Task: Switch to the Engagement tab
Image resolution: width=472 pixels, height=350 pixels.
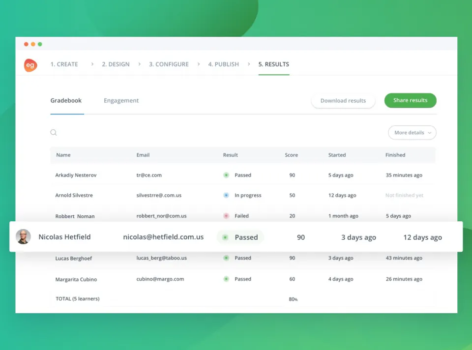Action: pos(121,100)
